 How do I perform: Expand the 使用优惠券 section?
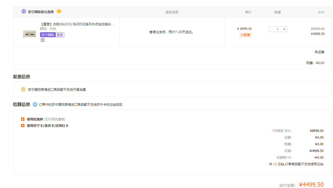point(23,119)
